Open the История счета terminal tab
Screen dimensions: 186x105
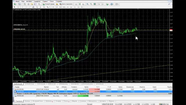pos(38,101)
